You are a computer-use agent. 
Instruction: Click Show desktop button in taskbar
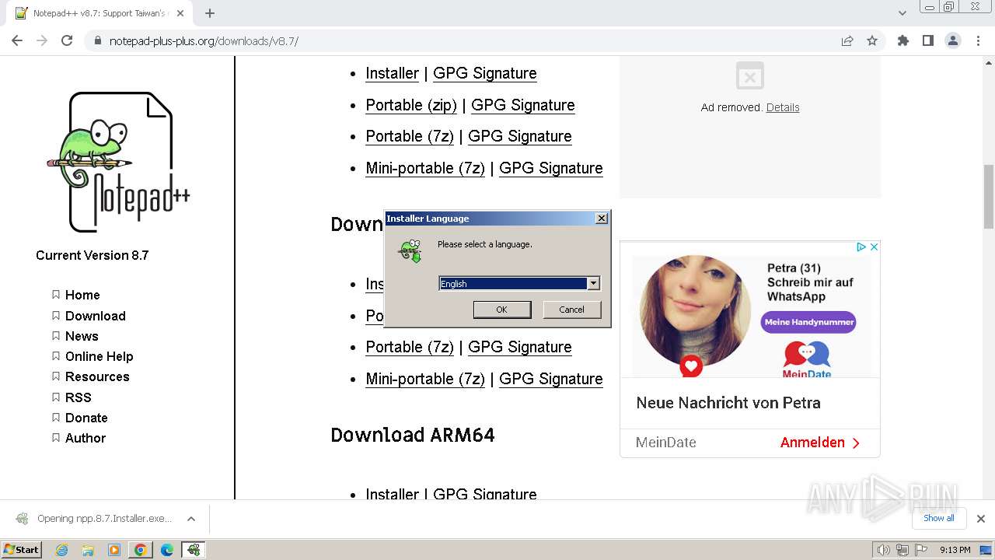click(x=987, y=550)
